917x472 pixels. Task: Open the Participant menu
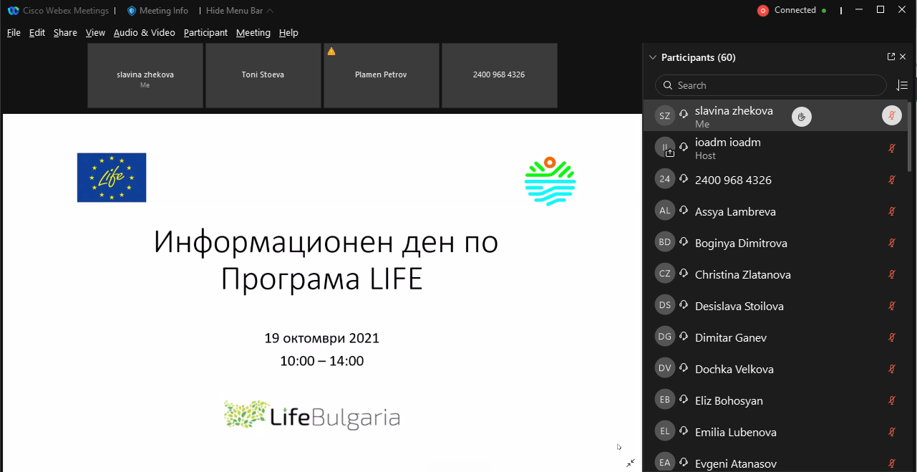click(205, 33)
